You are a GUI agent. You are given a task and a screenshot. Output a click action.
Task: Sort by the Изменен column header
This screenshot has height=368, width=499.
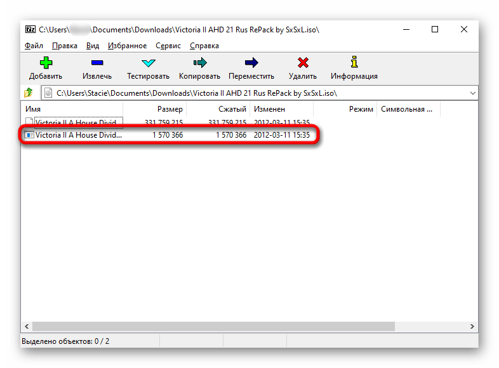click(x=282, y=109)
